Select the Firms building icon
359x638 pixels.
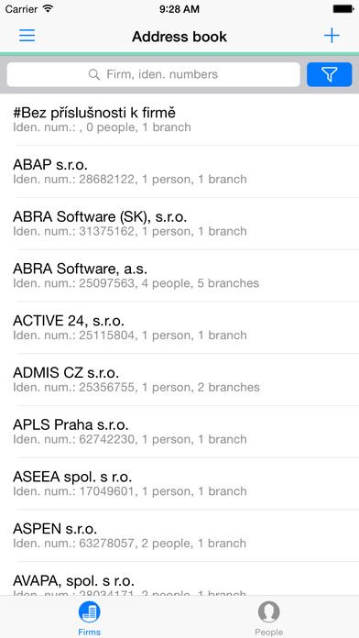(90, 612)
